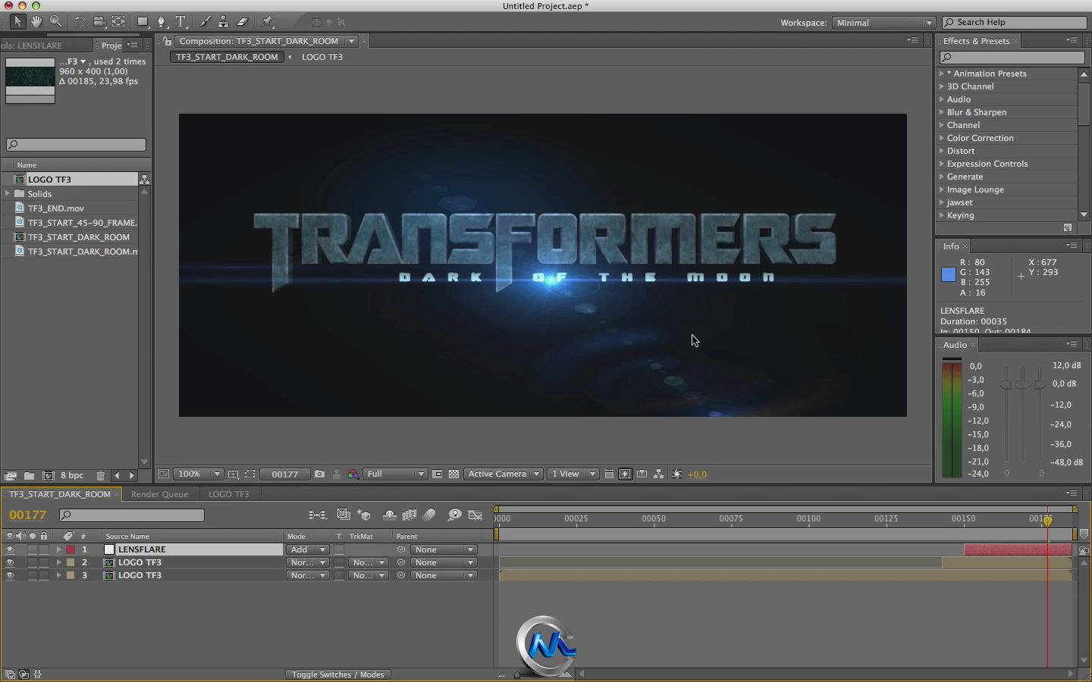The image size is (1092, 682).
Task: Expand the Solids folder in Project
Action: coord(8,193)
